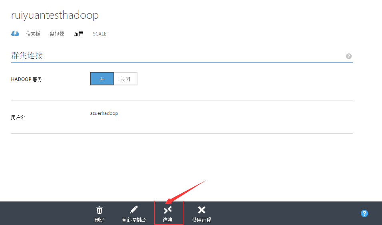Select the 配置 tab
The height and width of the screenshot is (225, 382).
pos(78,34)
